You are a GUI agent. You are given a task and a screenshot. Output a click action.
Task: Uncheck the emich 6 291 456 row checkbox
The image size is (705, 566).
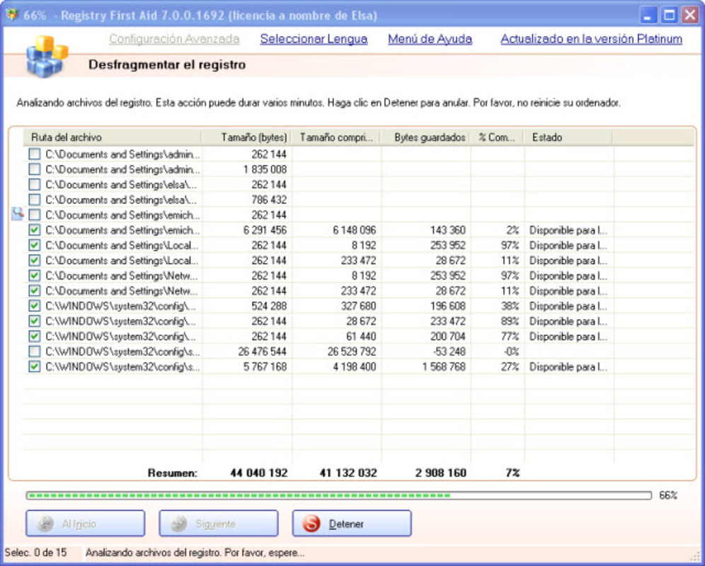(34, 230)
